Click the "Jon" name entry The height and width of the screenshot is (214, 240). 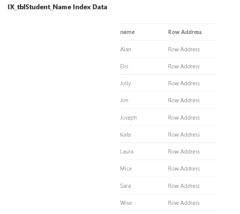pos(124,100)
